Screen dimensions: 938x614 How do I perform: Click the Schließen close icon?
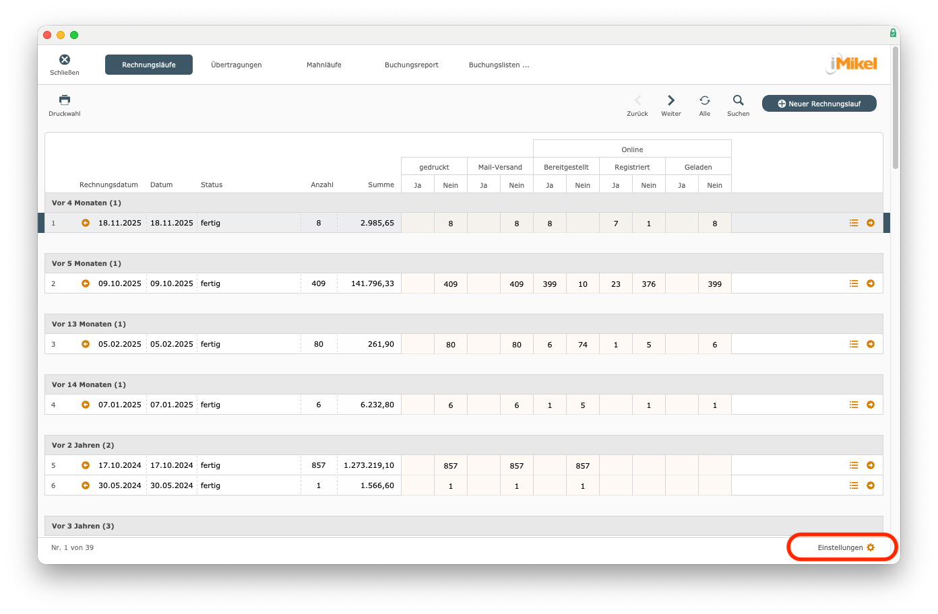pos(65,61)
